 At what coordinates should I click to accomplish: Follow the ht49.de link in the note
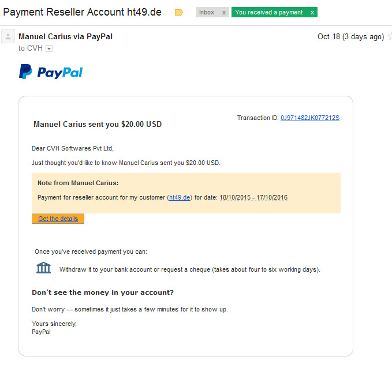[x=180, y=197]
